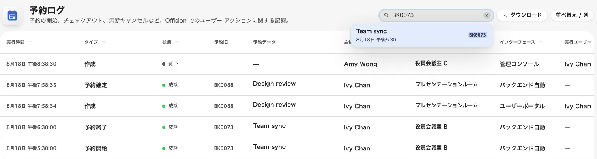Click BK0073 in the 予約開始 row
Viewport: 597px width, 159px height.
tap(224, 148)
